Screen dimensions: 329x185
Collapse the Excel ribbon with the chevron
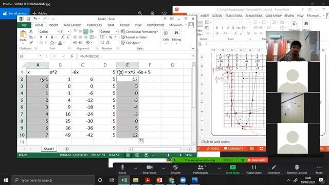[x=193, y=48]
